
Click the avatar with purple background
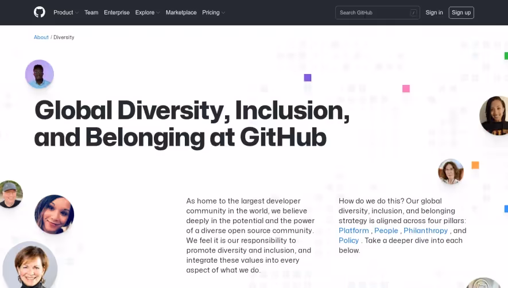pos(40,74)
